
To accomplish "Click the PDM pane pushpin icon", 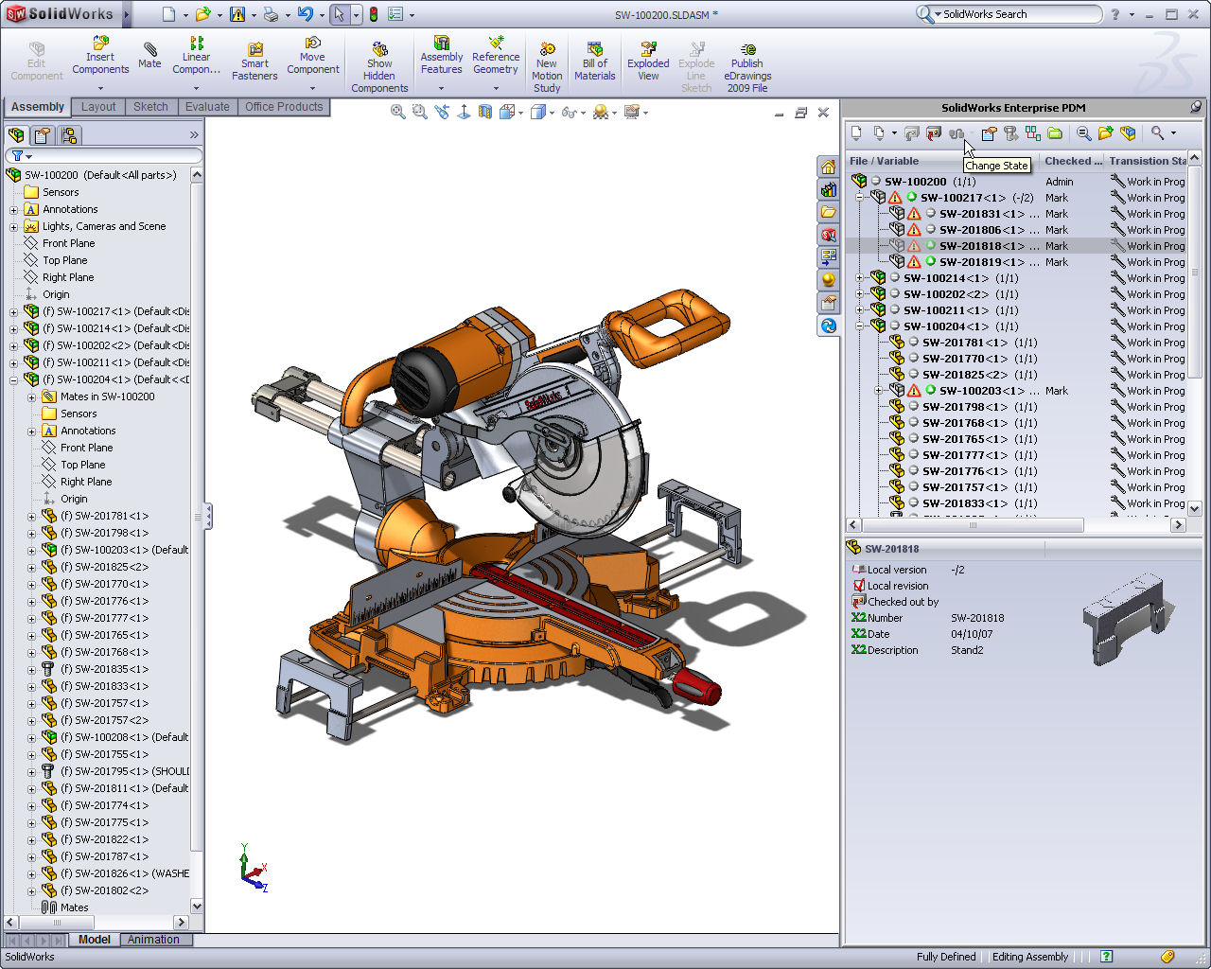I will (x=1196, y=107).
